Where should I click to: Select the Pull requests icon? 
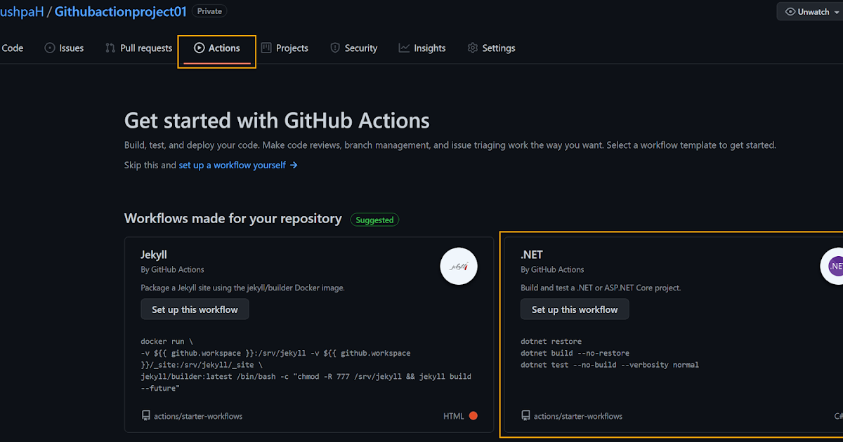pos(109,48)
